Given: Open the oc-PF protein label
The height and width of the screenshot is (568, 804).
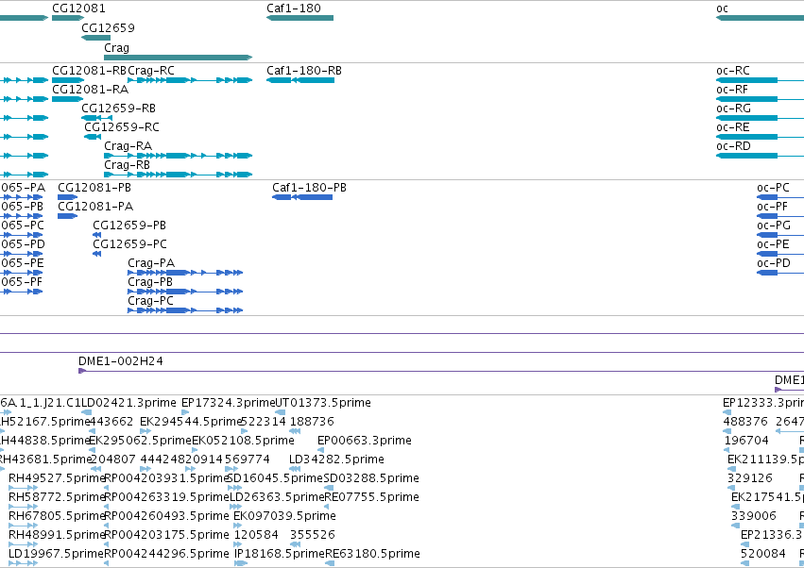Looking at the screenshot, I should 772,207.
